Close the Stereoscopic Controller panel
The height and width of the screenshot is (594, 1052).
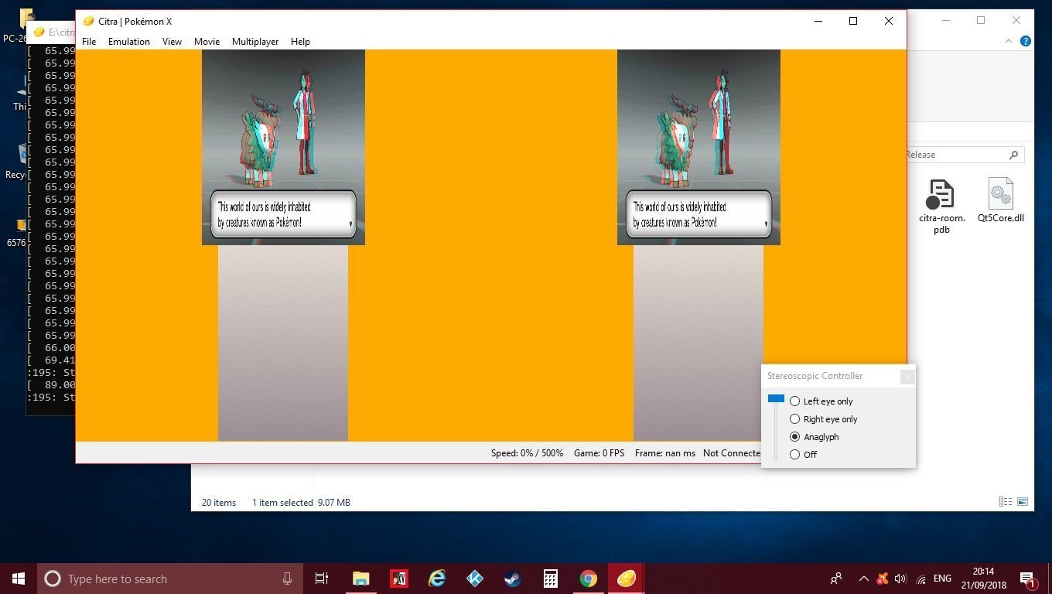(907, 377)
